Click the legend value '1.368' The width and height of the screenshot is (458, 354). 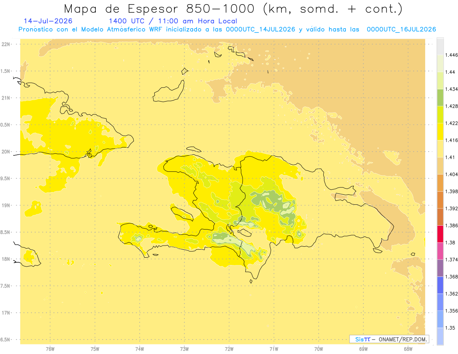pos(452,276)
